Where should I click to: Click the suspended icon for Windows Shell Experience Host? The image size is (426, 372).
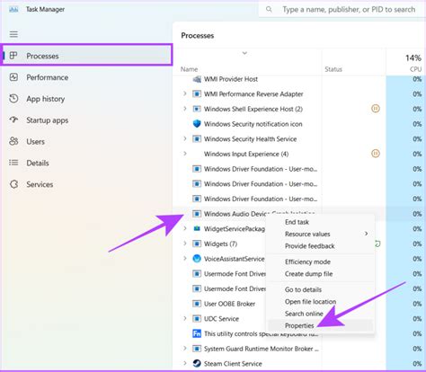click(376, 109)
